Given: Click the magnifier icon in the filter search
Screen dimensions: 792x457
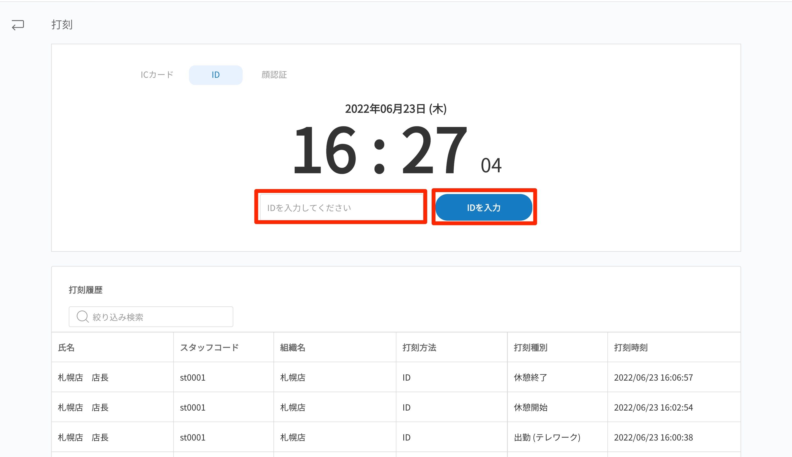Looking at the screenshot, I should click(x=82, y=316).
